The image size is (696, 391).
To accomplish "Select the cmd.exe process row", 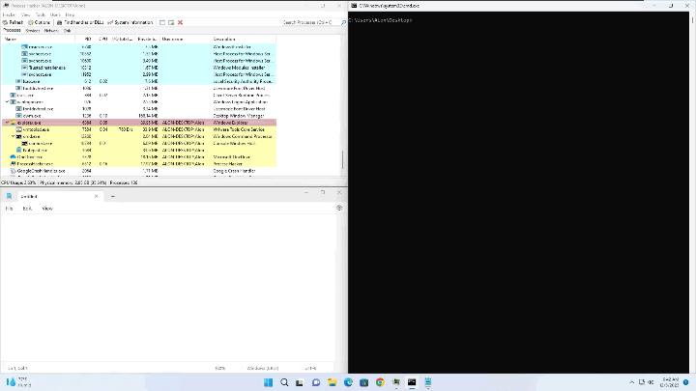I will tap(139, 136).
